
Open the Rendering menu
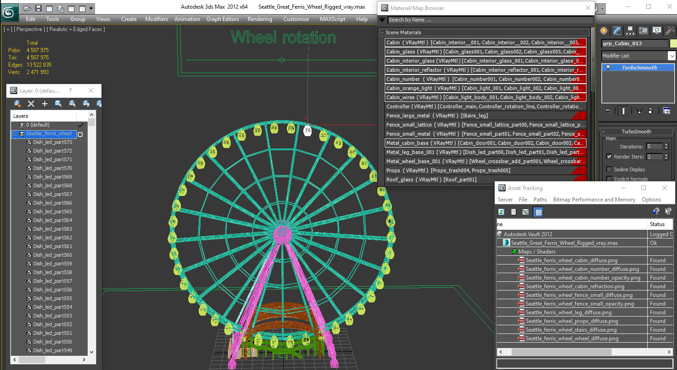coord(260,19)
